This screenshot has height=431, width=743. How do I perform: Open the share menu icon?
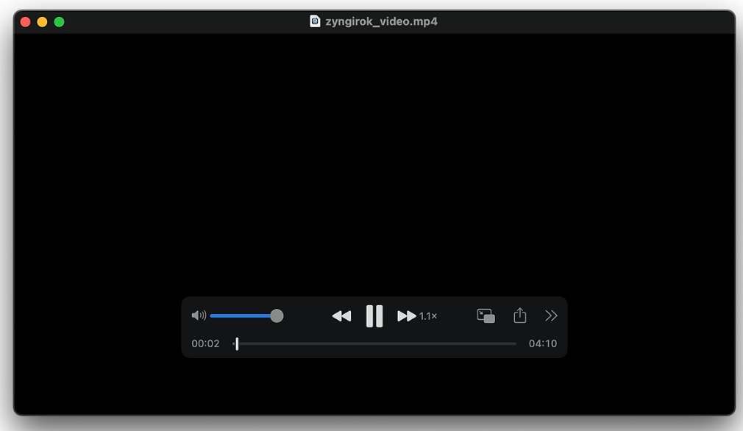pos(520,316)
